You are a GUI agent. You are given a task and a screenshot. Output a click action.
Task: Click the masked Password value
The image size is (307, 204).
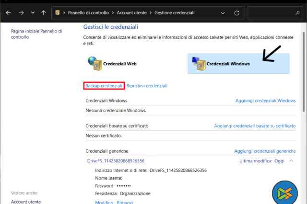(124, 186)
